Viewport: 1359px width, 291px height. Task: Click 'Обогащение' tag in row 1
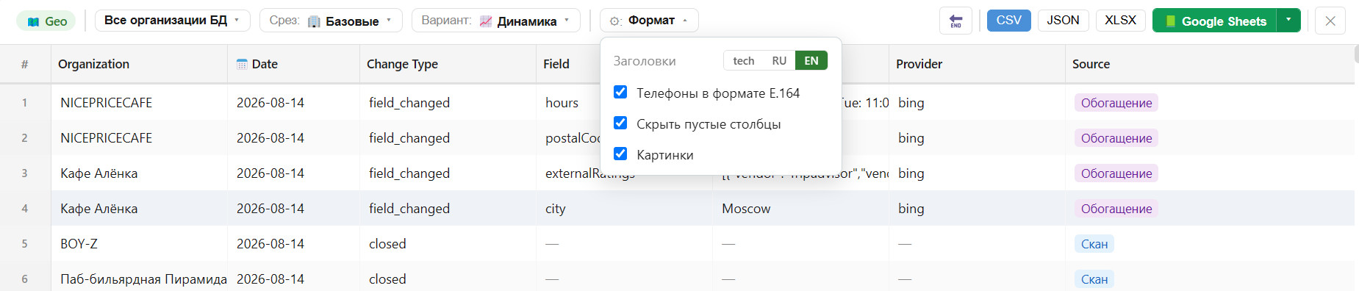(1116, 103)
